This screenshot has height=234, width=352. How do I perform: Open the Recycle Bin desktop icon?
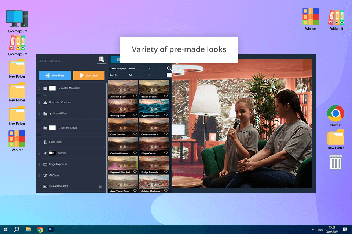(x=335, y=161)
